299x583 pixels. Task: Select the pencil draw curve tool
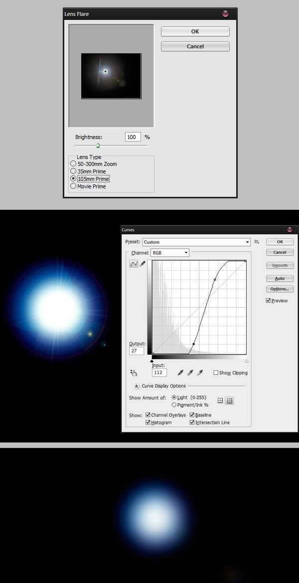(x=143, y=264)
